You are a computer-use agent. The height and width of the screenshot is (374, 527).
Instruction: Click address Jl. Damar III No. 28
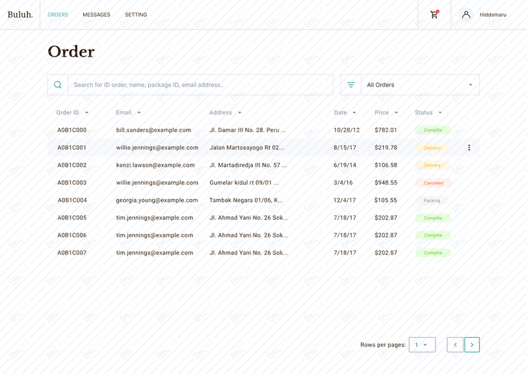point(248,130)
